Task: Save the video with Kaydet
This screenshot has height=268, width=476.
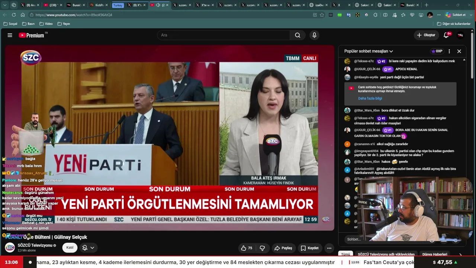Action: pyautogui.click(x=310, y=248)
